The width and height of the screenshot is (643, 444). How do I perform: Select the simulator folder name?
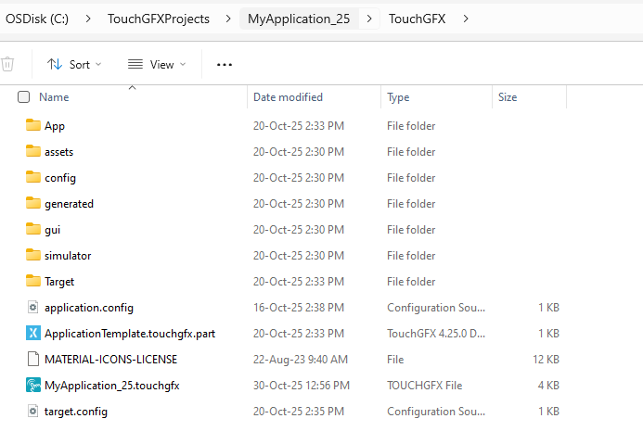[68, 255]
